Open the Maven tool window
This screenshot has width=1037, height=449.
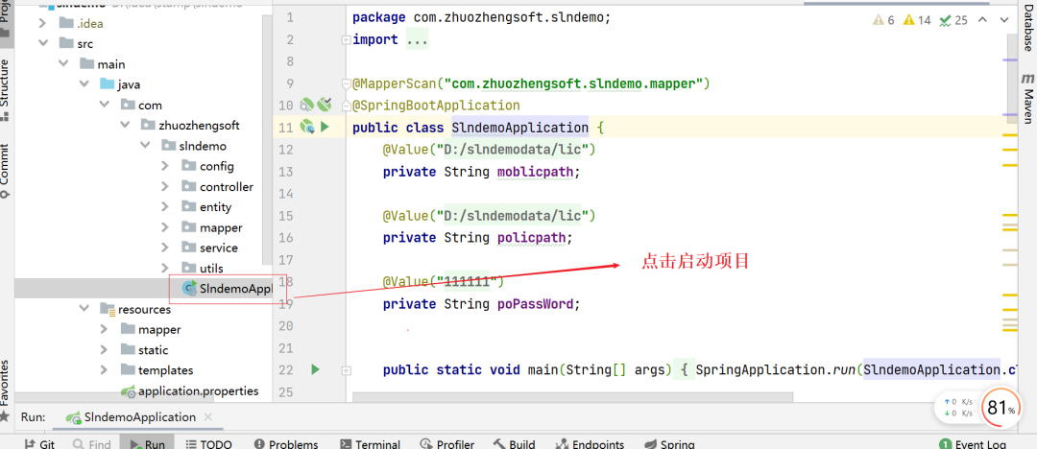click(1027, 98)
